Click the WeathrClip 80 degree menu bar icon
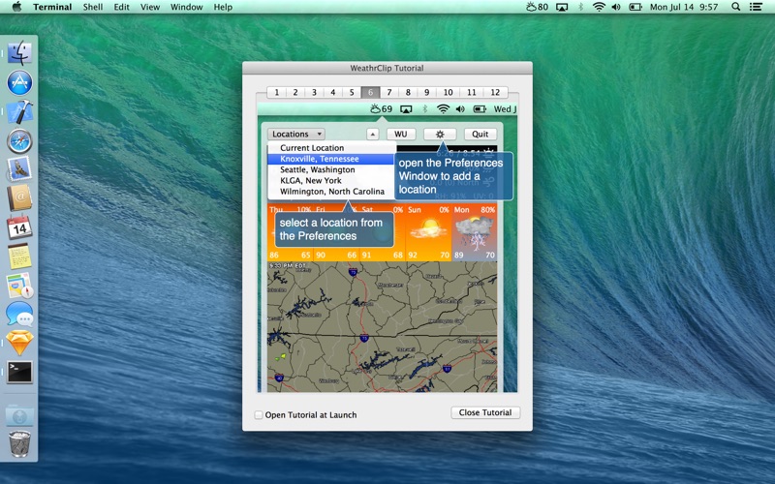 (x=537, y=7)
